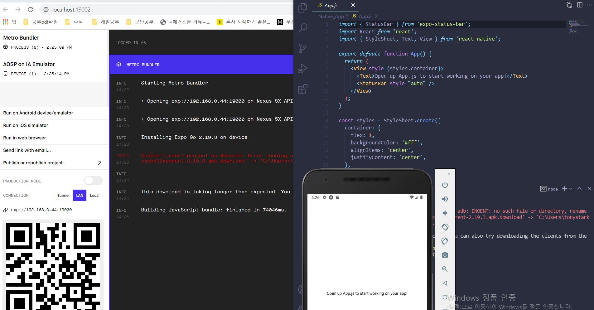594x310 pixels.
Task: Take emulator screenshot with camera icon
Action: [445, 255]
